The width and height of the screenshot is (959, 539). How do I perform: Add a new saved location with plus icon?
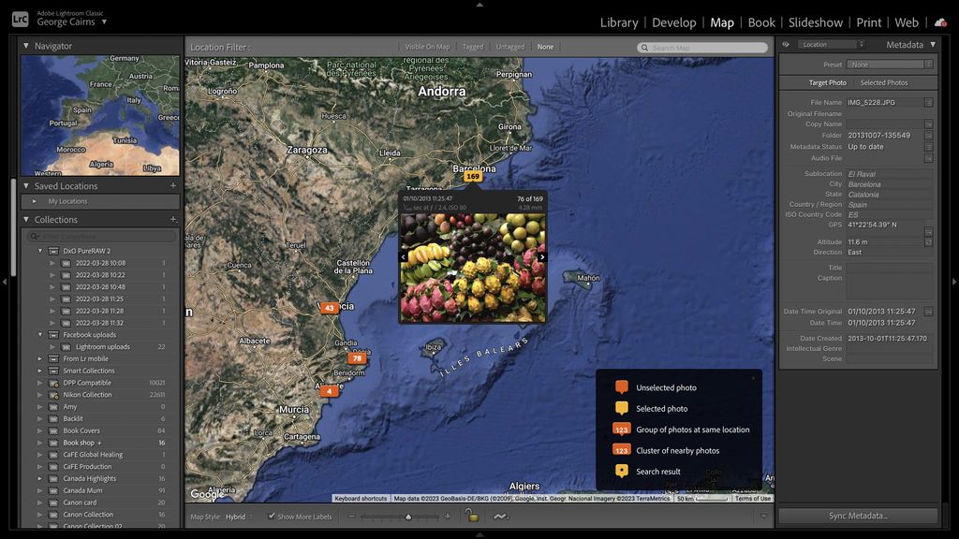point(173,186)
